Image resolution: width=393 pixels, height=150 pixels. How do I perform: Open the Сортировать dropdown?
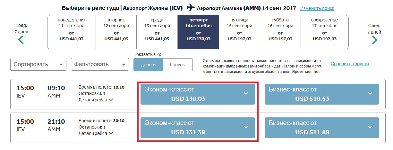point(38,64)
